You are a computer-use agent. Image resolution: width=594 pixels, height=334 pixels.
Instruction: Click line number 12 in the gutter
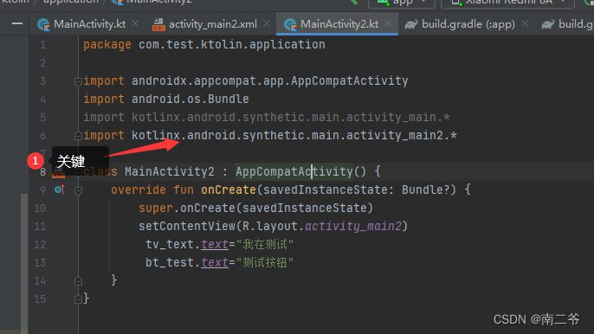(x=40, y=245)
